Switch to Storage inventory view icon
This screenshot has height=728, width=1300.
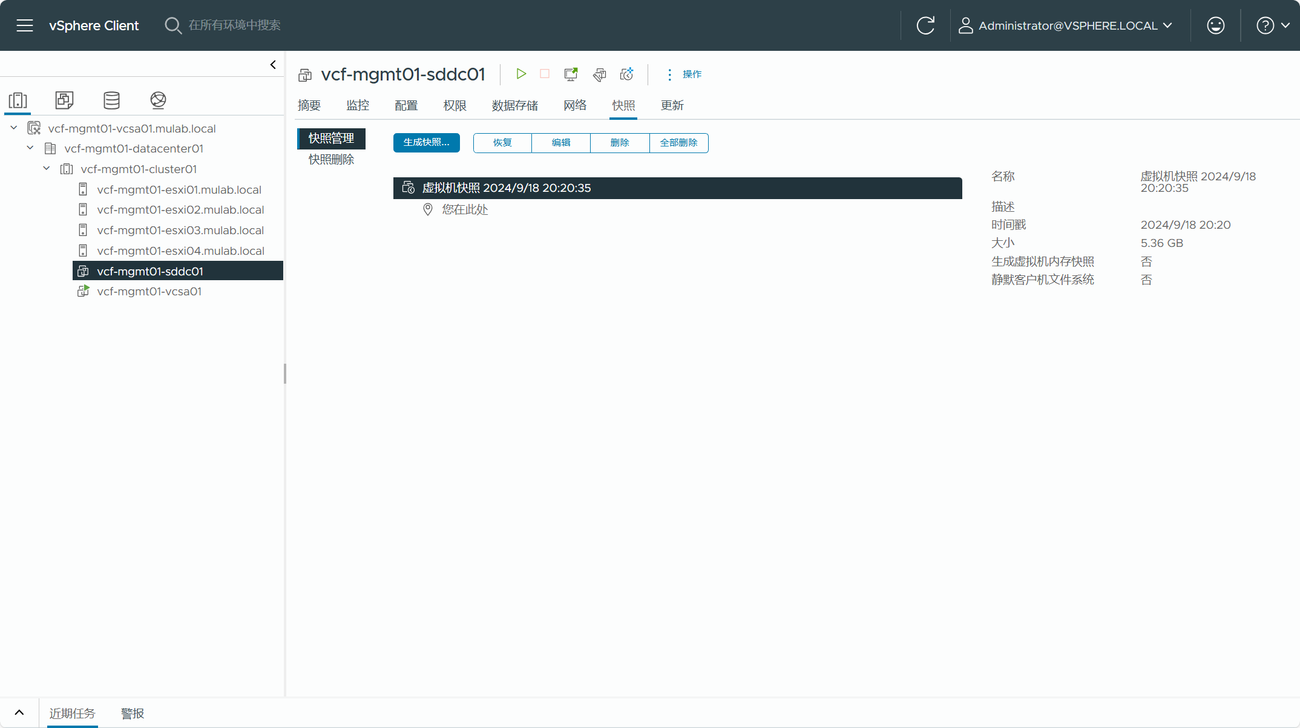click(x=111, y=100)
